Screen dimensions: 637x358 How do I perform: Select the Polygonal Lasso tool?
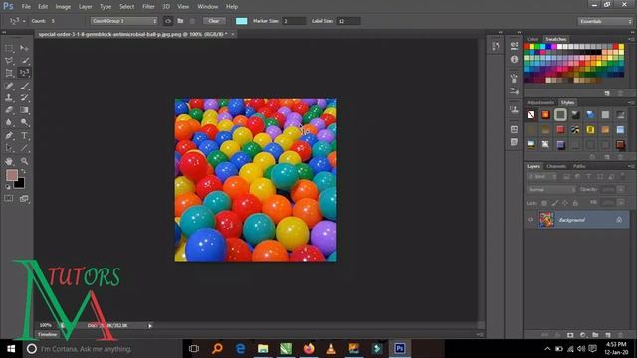(x=9, y=61)
